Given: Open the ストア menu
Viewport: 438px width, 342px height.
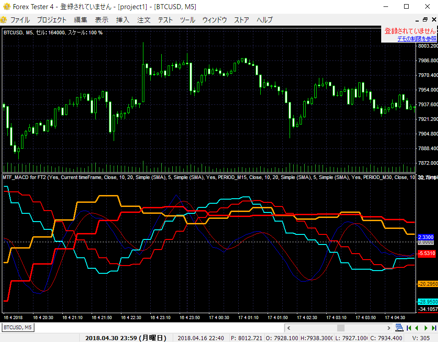Looking at the screenshot, I should click(241, 20).
